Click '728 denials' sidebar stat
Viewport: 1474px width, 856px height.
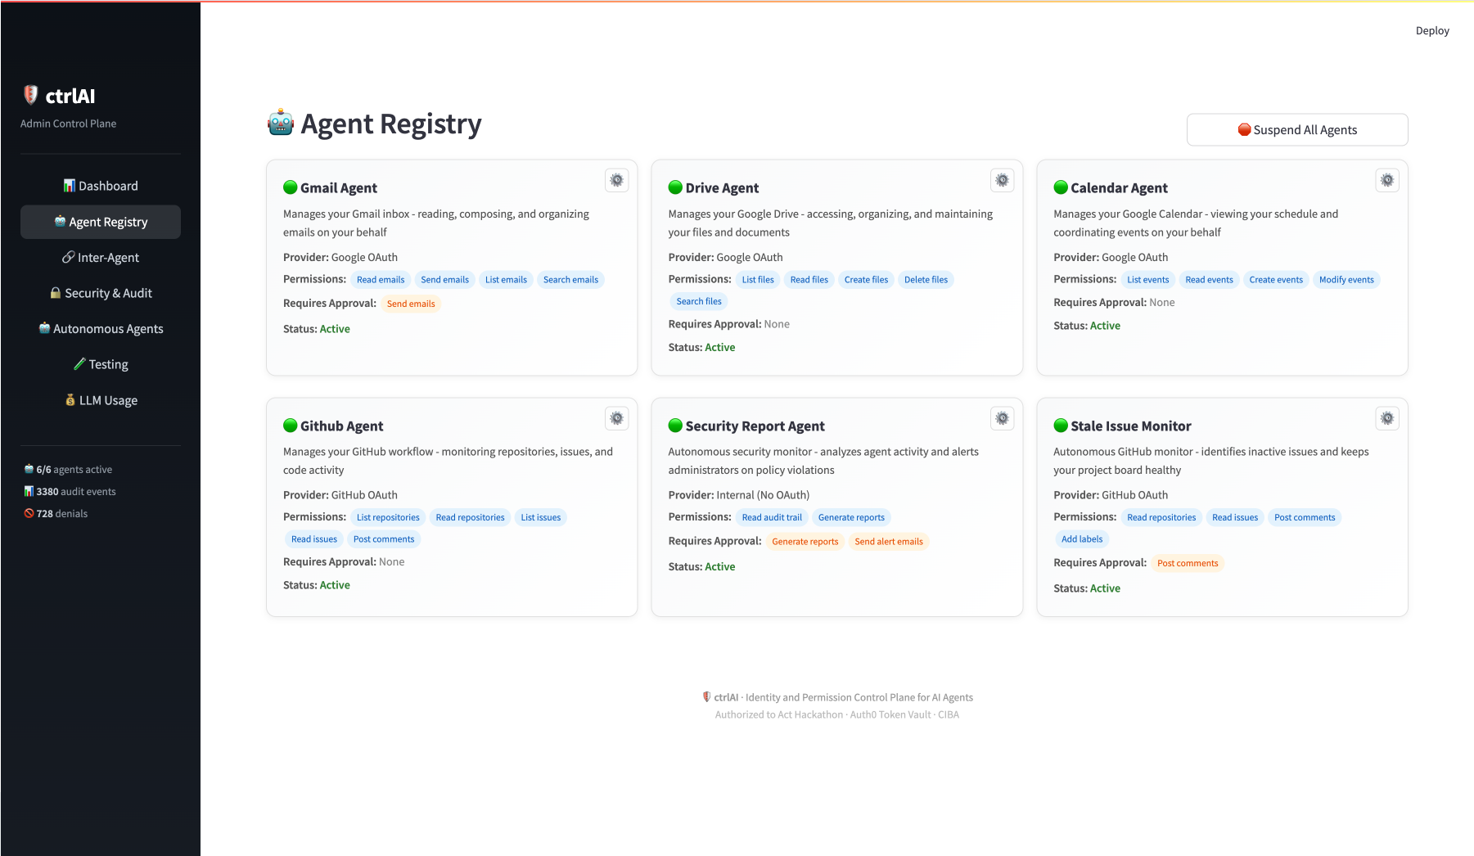click(56, 514)
